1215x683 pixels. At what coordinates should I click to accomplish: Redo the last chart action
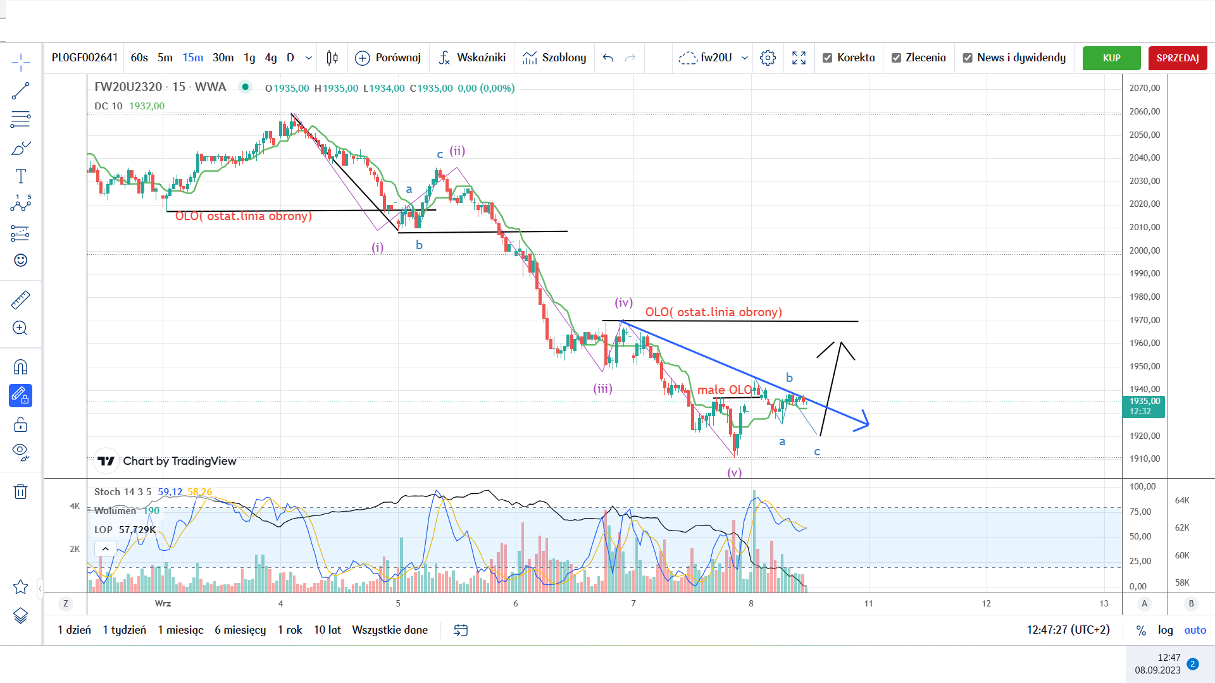tap(630, 58)
